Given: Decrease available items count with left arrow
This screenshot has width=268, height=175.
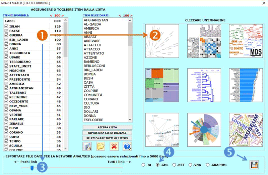Looking at the screenshot, I should click(x=51, y=15).
